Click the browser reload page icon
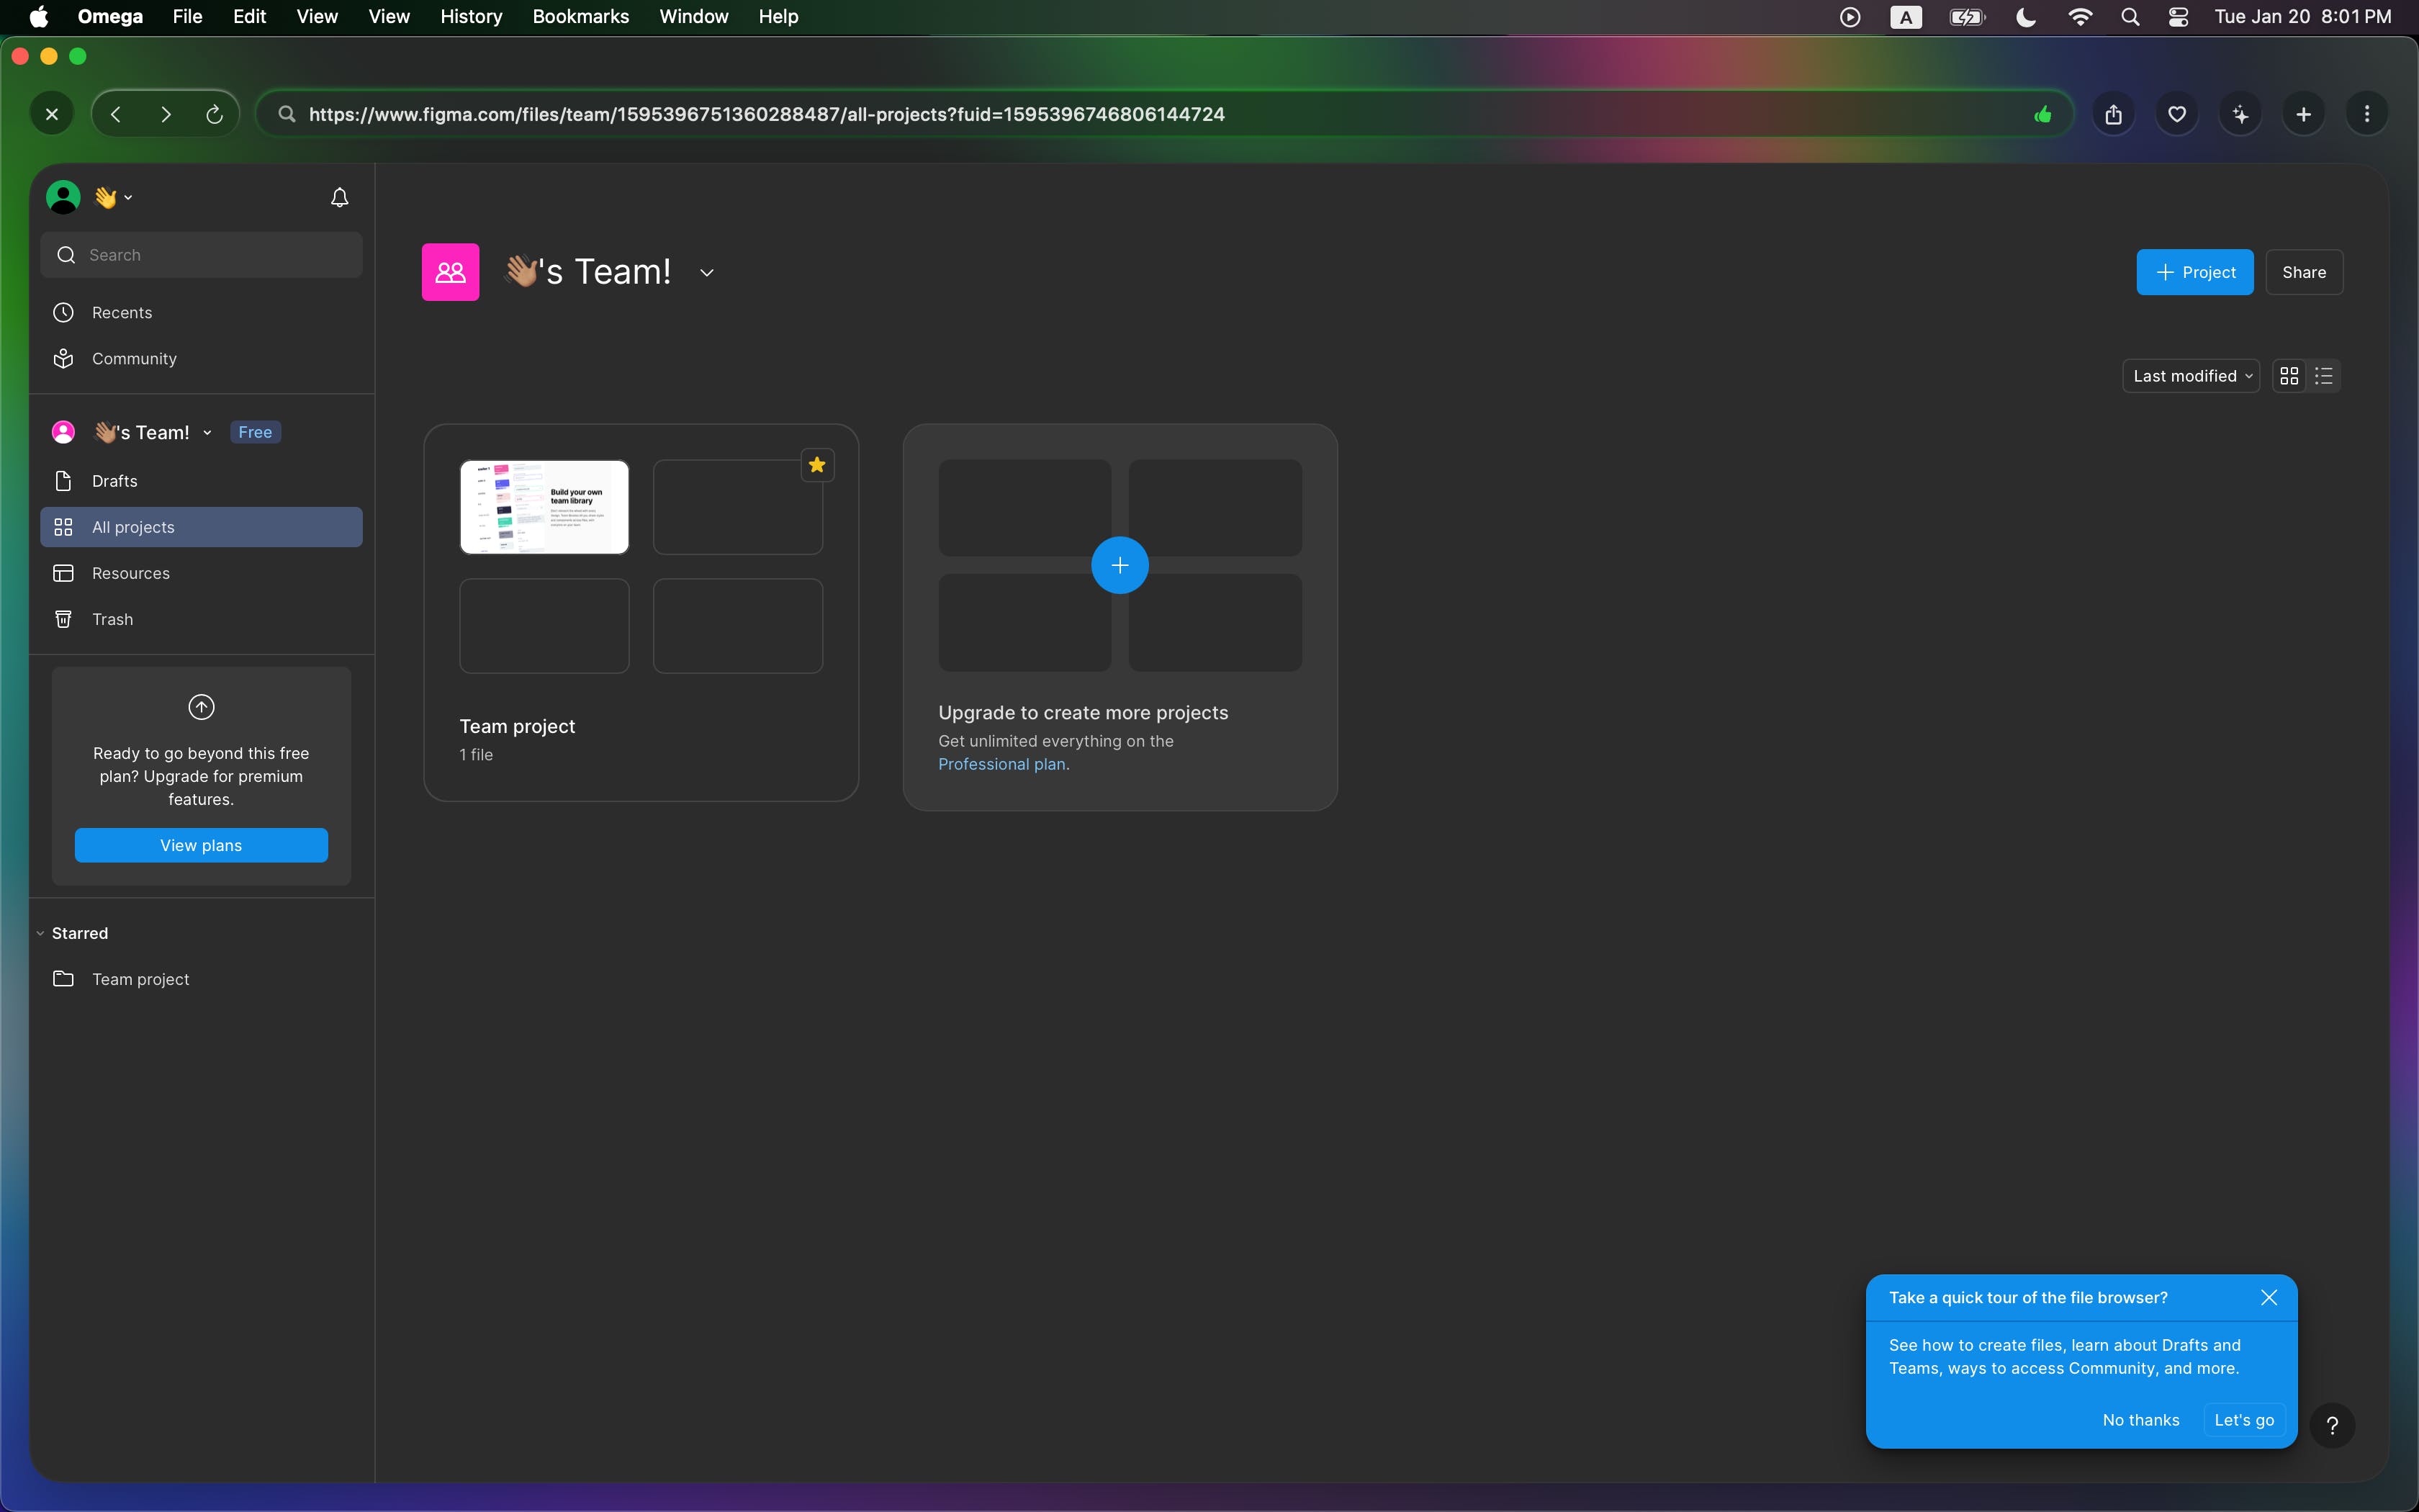This screenshot has width=2419, height=1512. [214, 114]
